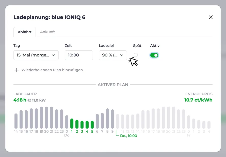Image resolution: width=226 pixels, height=157 pixels.
Task: Click the green hour label 2
Action: click(x=77, y=131)
